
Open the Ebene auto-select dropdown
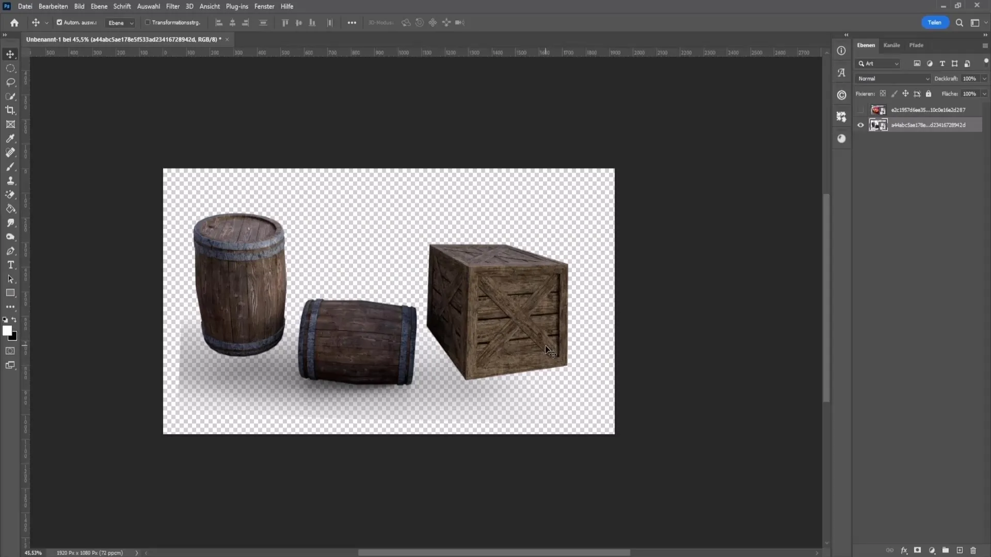point(120,23)
